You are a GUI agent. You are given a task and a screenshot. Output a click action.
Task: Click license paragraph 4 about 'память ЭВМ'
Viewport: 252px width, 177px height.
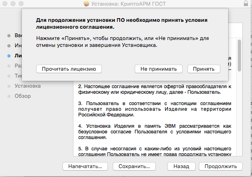(155, 132)
